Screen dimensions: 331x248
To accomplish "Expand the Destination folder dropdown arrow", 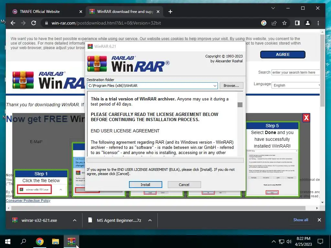I will [x=215, y=86].
